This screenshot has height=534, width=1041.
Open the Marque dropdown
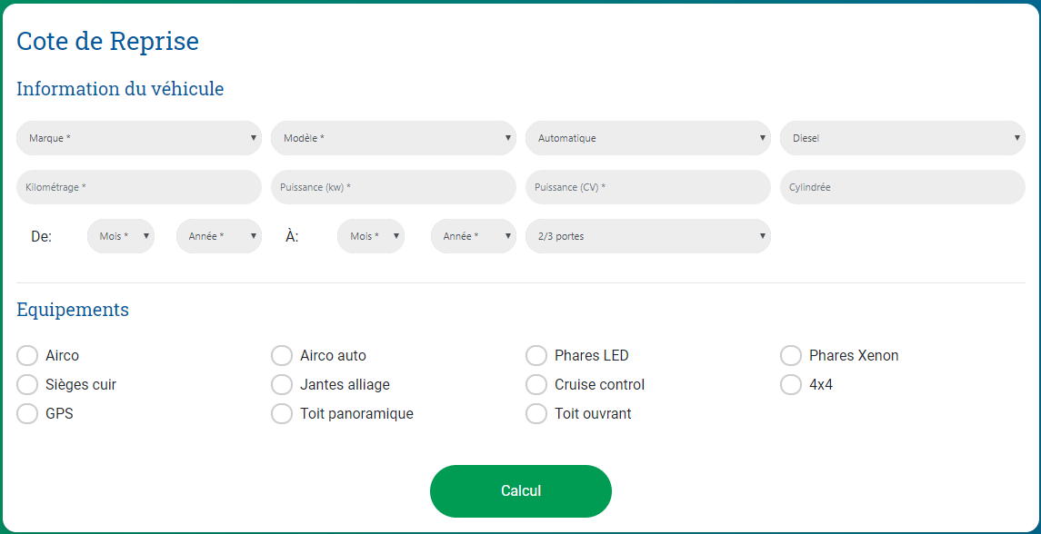click(139, 138)
